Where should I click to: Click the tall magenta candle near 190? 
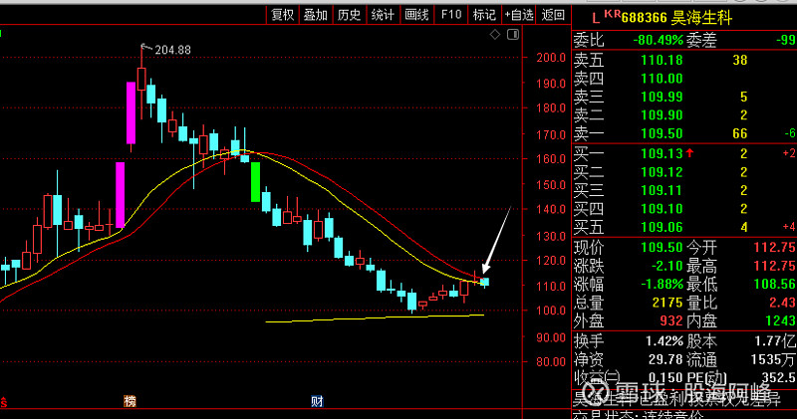pyautogui.click(x=132, y=112)
